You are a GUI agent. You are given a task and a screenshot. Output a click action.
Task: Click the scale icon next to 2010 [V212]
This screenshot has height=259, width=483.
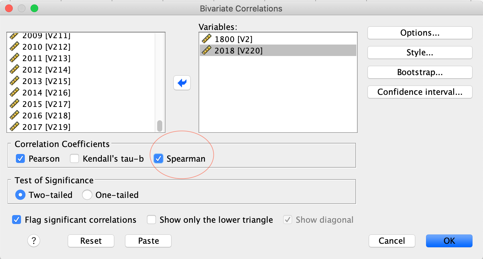[14, 47]
